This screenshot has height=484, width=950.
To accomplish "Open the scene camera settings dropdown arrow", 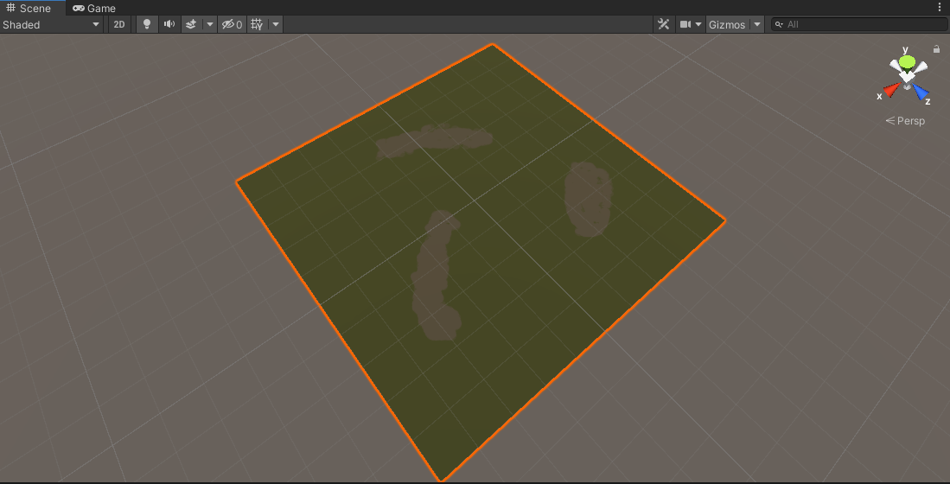I will 698,24.
